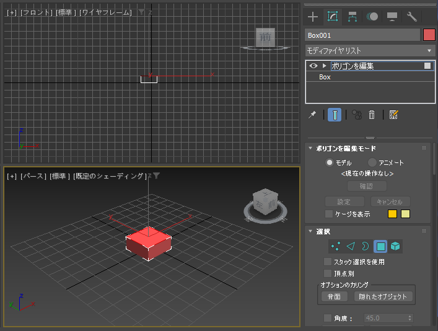Open the [既定のシェーディング] shading menu

tap(110, 176)
